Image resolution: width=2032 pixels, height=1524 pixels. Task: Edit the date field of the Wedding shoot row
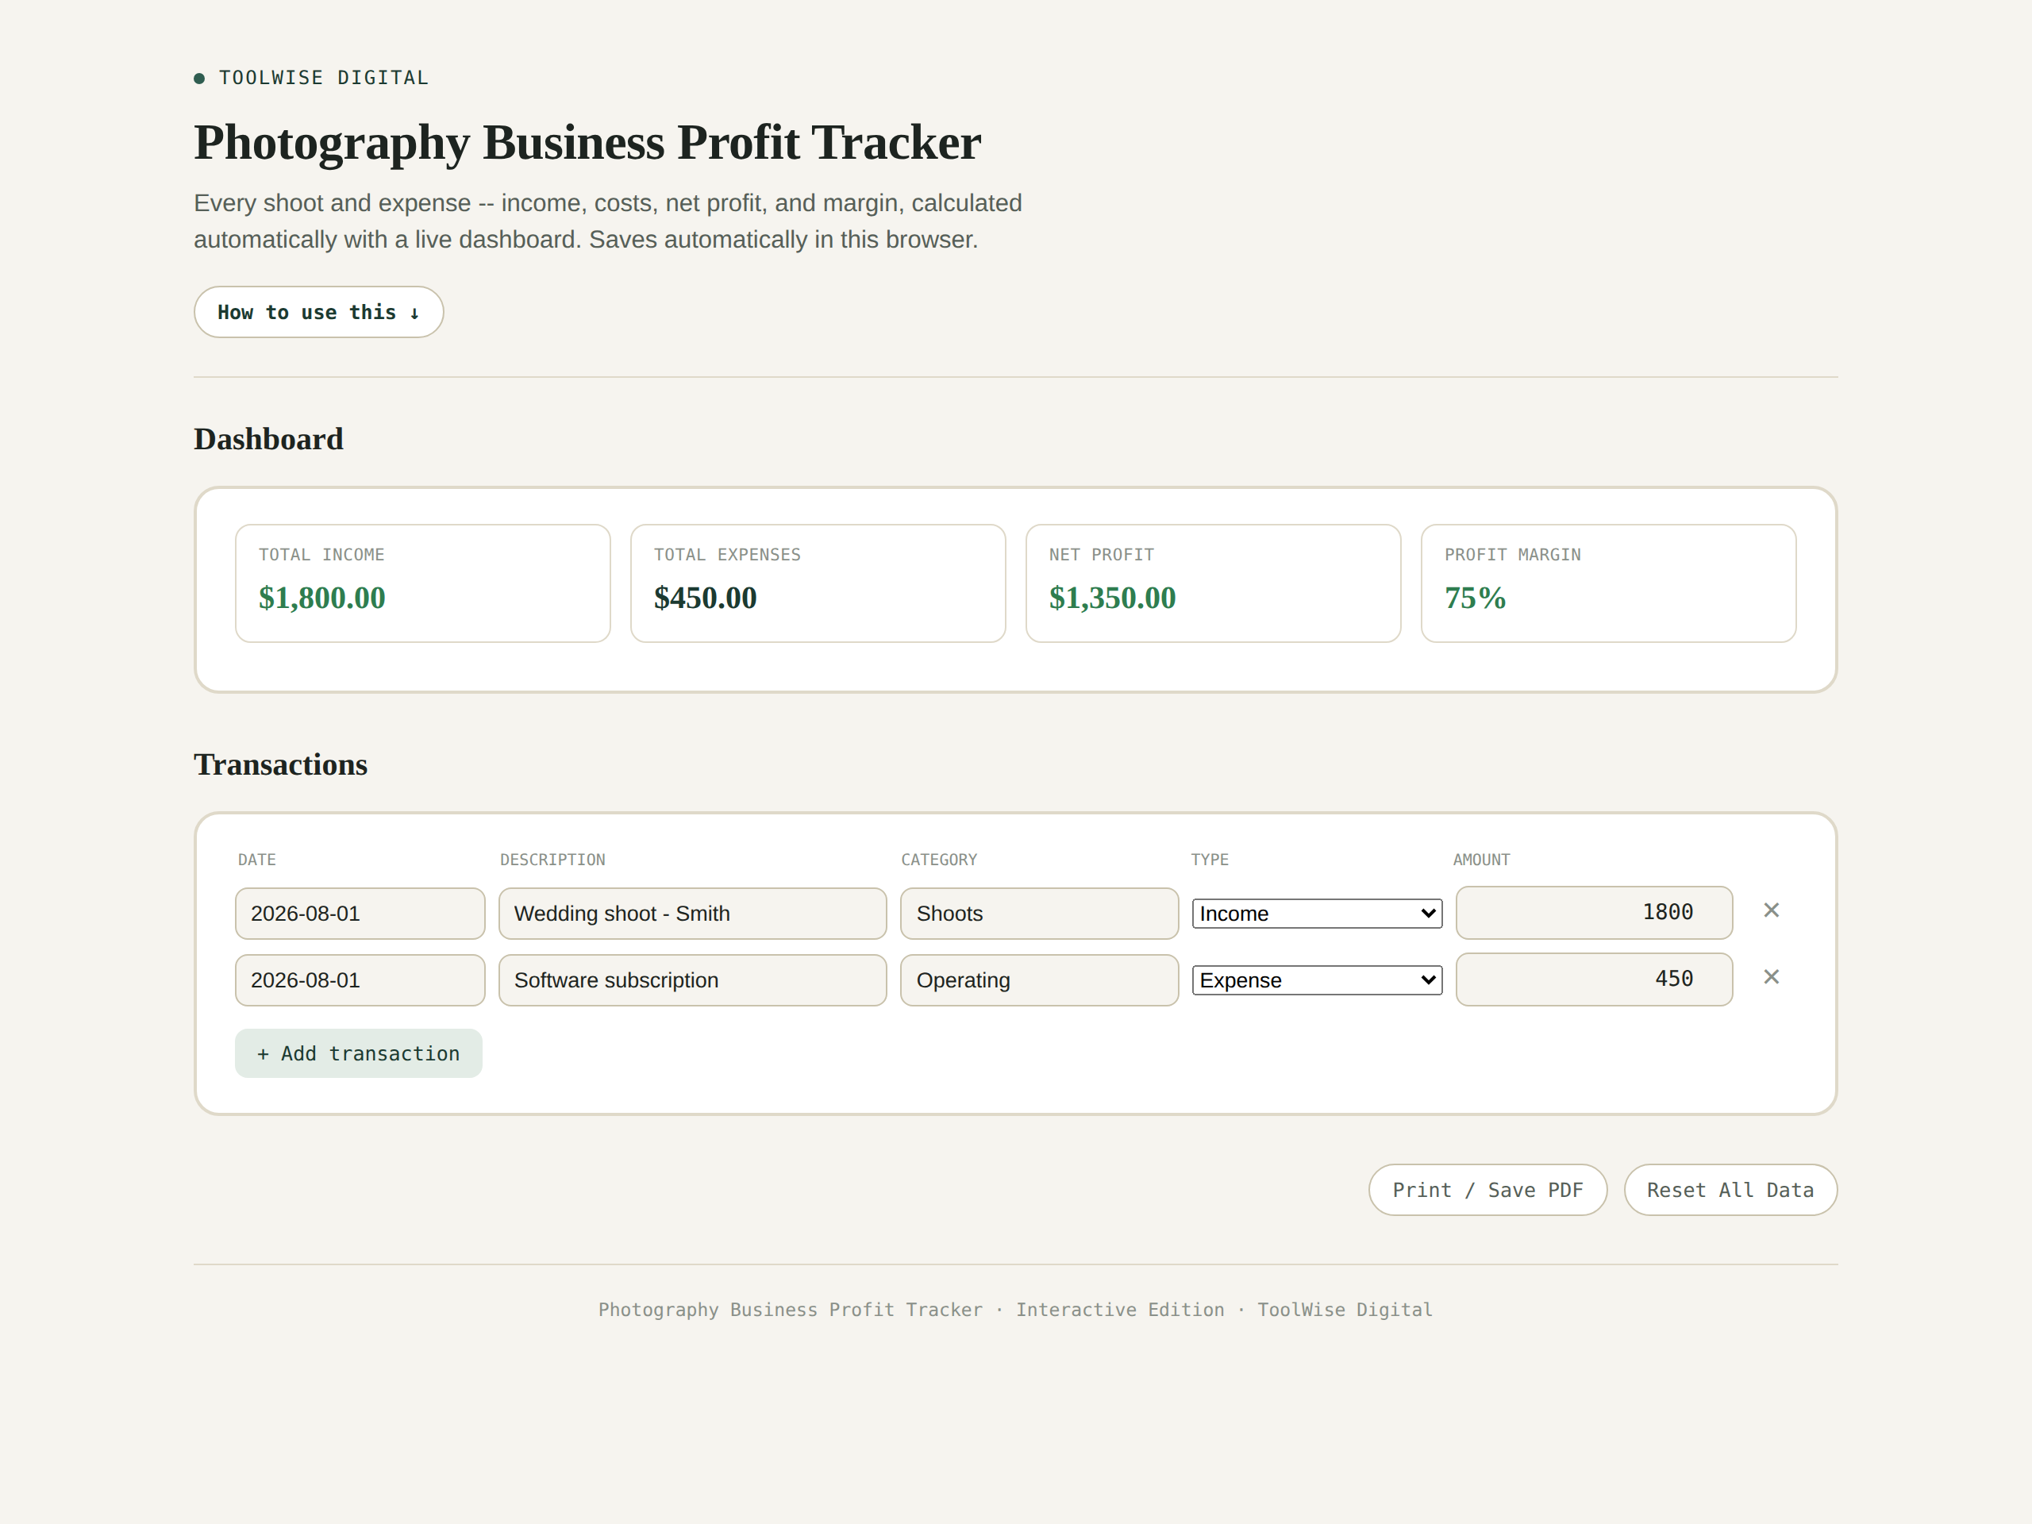360,914
